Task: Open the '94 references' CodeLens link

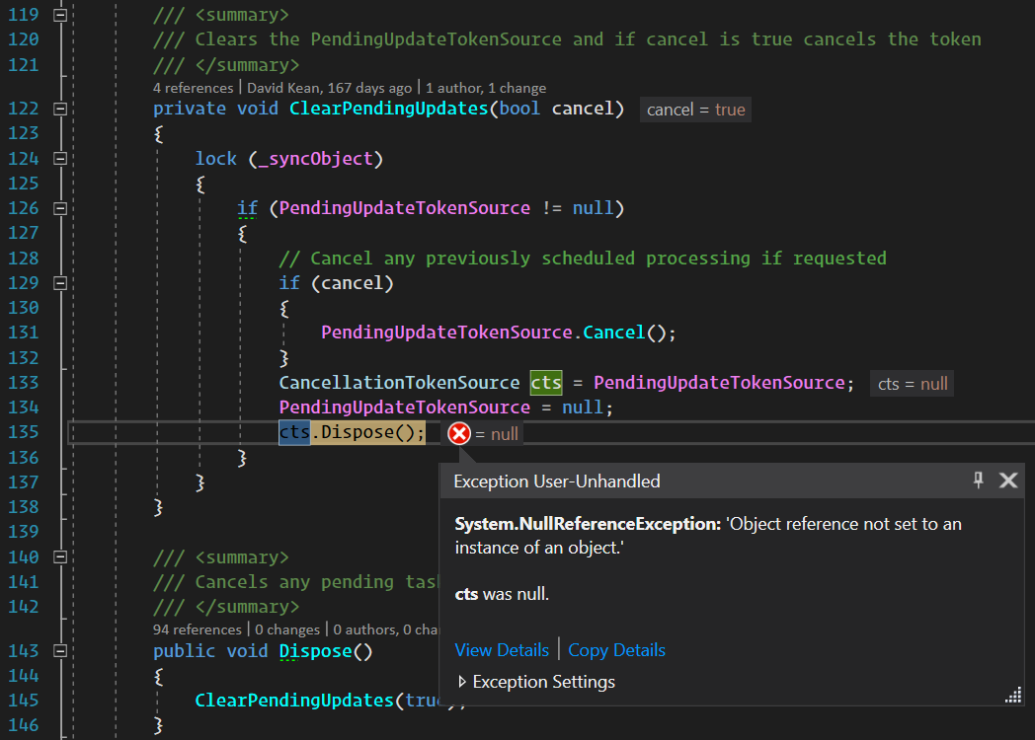Action: tap(198, 629)
